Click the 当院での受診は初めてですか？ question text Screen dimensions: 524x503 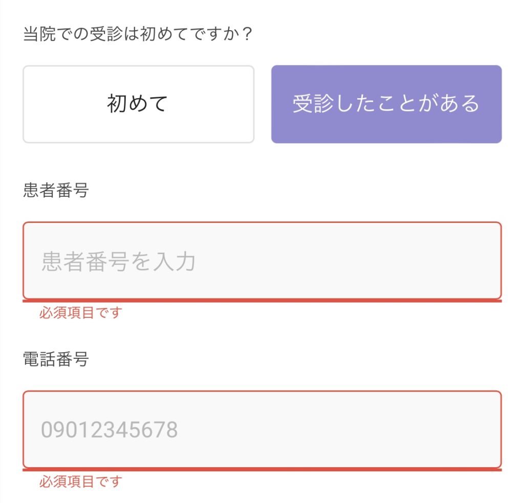click(138, 34)
